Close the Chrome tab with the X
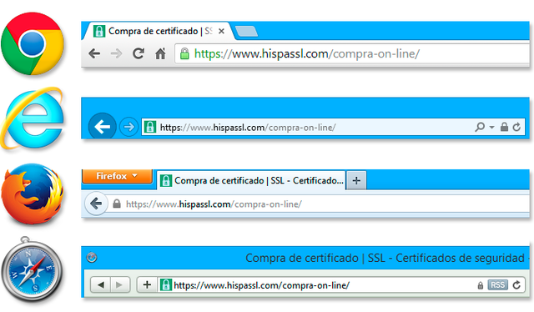 (221, 32)
